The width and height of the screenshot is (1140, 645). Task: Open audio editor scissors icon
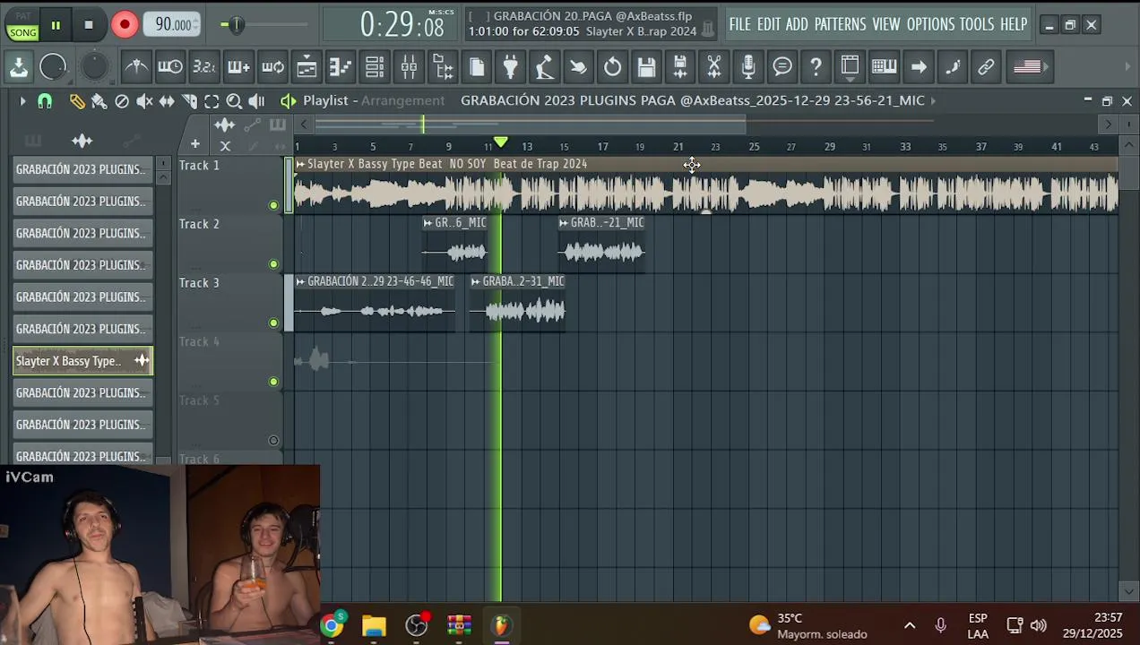pos(714,66)
